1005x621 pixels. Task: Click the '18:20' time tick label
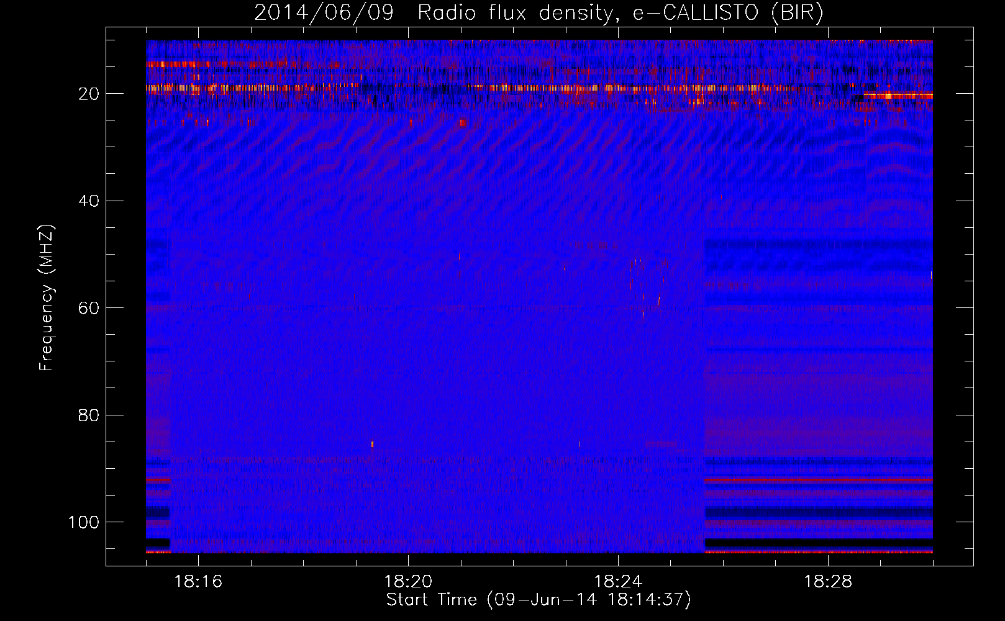tap(408, 582)
